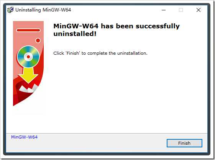Image resolution: width=215 pixels, height=160 pixels.
Task: Close the uninstaller window with X
Action: tap(199, 10)
